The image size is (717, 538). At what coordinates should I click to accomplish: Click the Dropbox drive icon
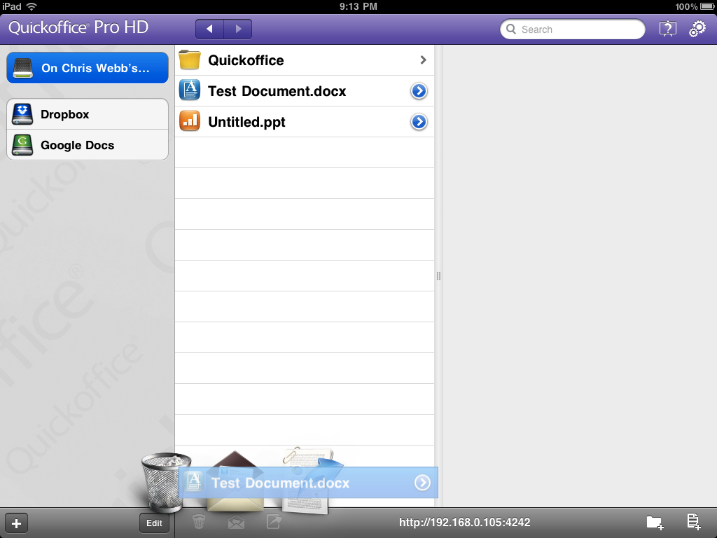22,114
